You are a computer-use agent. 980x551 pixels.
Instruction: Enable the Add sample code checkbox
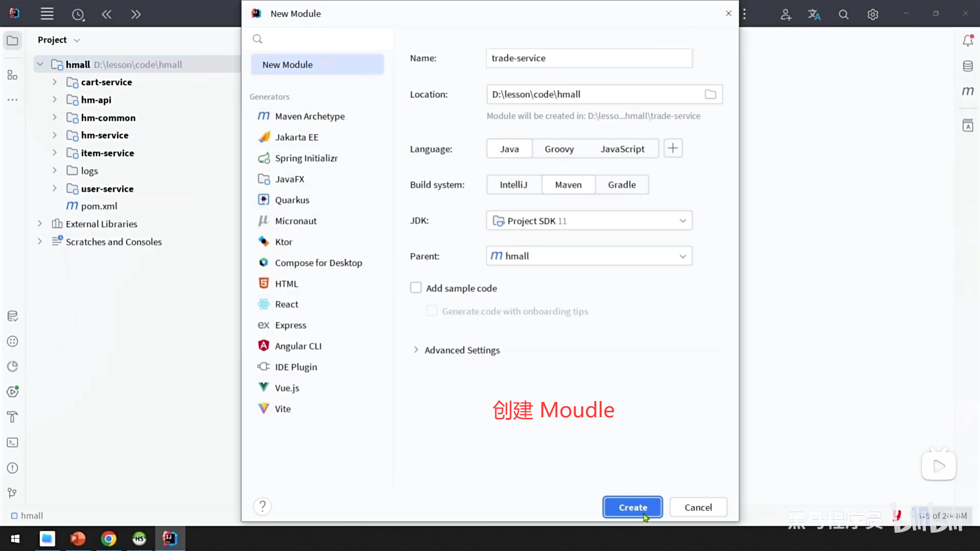coord(416,288)
